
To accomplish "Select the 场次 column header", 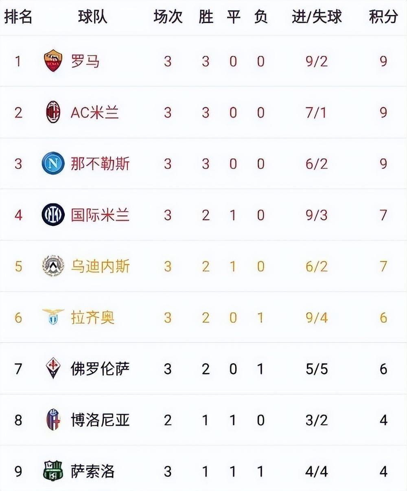I will click(x=168, y=17).
